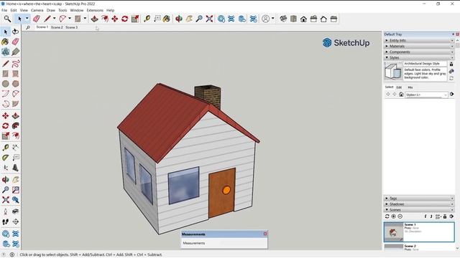460x258 pixels.
Task: Click Update Scene refresh icon in Scenes panel
Action: [x=387, y=216]
